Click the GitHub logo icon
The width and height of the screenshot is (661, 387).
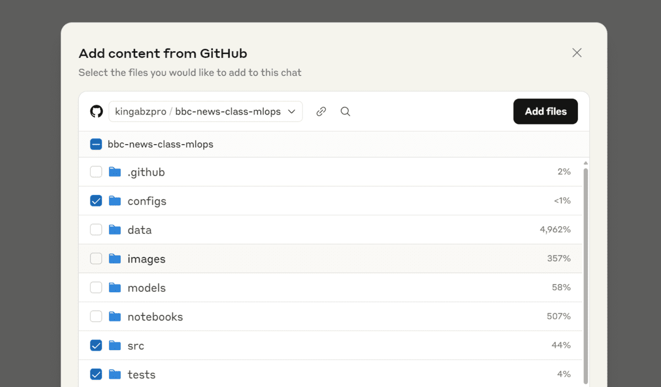pos(96,112)
